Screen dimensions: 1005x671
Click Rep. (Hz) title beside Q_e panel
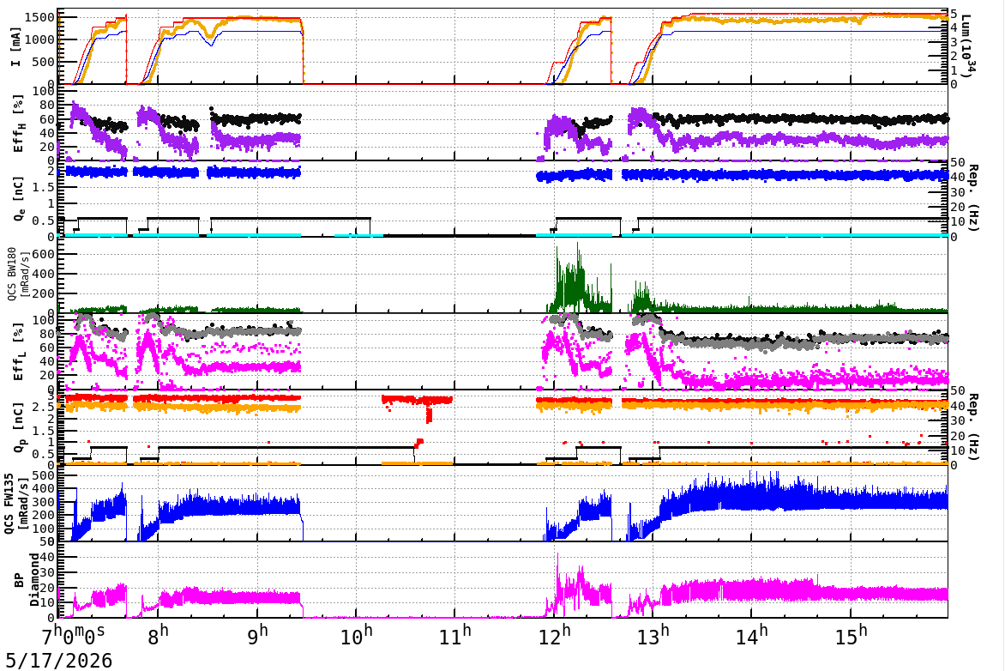point(972,198)
